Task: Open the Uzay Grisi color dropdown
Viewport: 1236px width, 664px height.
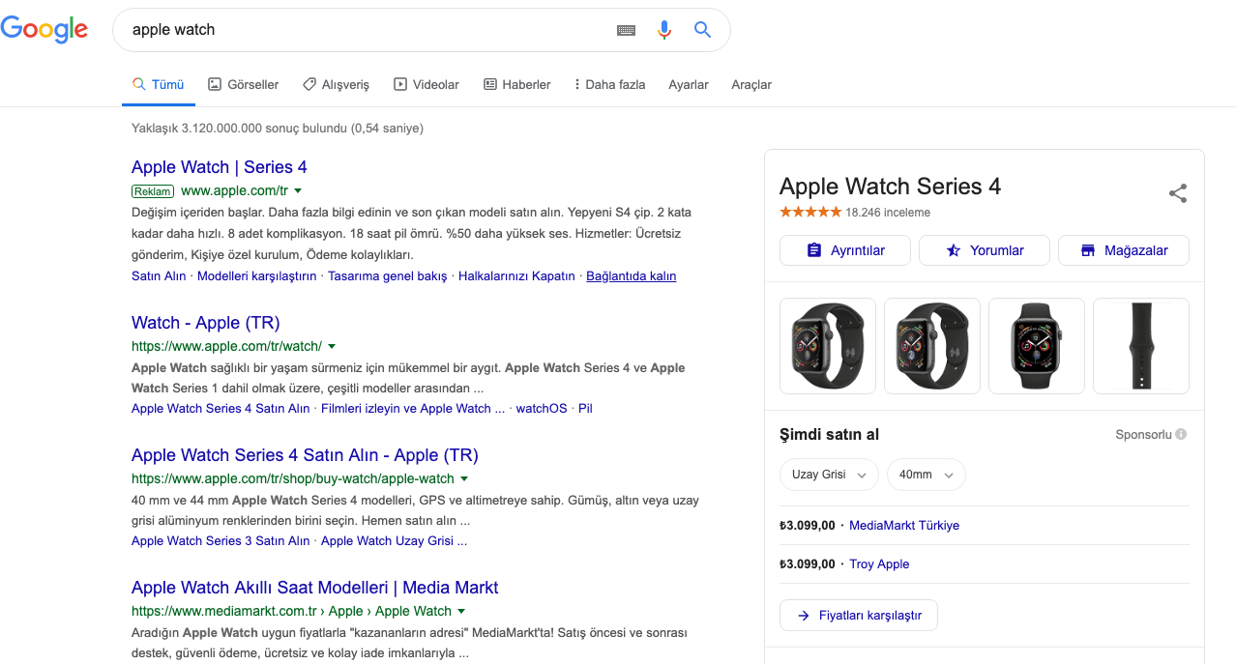Action: point(829,475)
